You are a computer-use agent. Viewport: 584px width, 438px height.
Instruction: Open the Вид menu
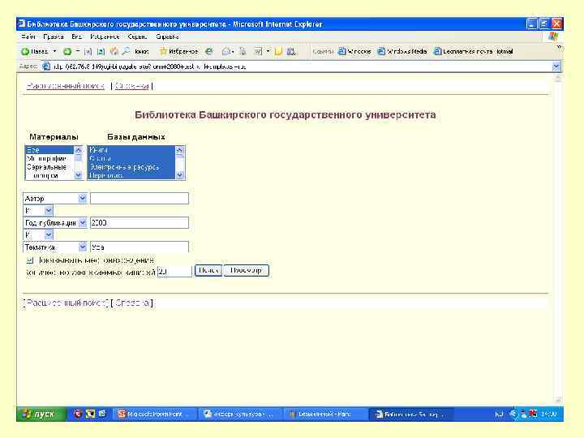coord(77,36)
